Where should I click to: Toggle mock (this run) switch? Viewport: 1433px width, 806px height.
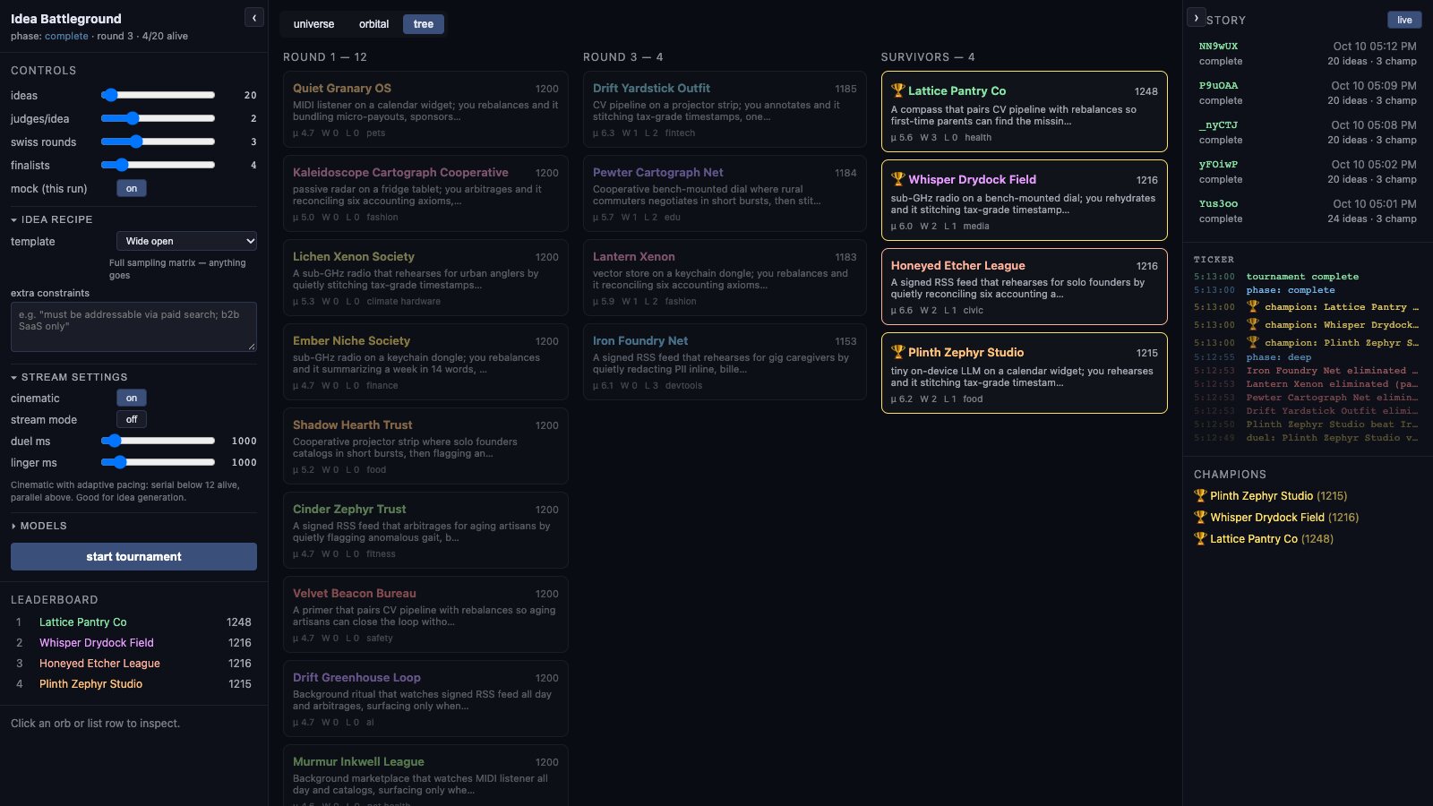[x=132, y=188]
